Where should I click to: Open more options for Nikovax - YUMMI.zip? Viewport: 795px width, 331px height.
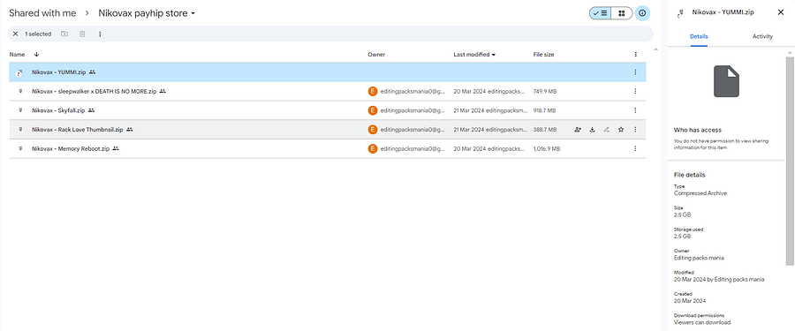tap(635, 72)
